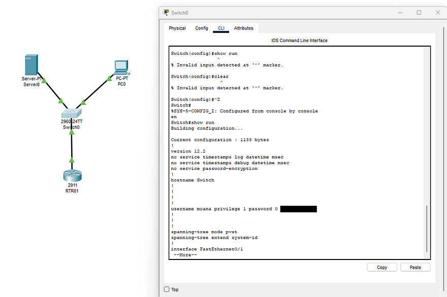The height and width of the screenshot is (297, 447).
Task: Close the Switch0 window
Action: 437,12
